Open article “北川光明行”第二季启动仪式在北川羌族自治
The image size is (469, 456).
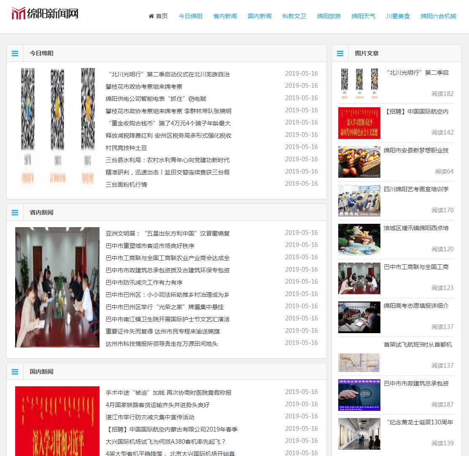click(168, 74)
